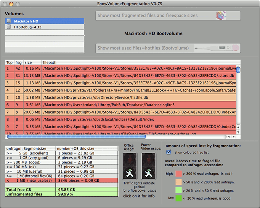Click the file list horizontal scrollbar thumb
The image size is (260, 208).
[77, 137]
